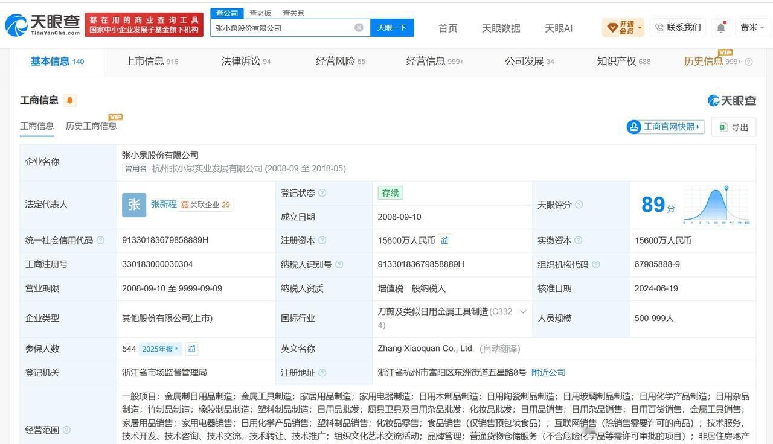Open 关联企业 29 link

[205, 205]
